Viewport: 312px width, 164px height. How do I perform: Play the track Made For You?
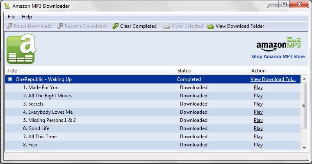pyautogui.click(x=258, y=88)
